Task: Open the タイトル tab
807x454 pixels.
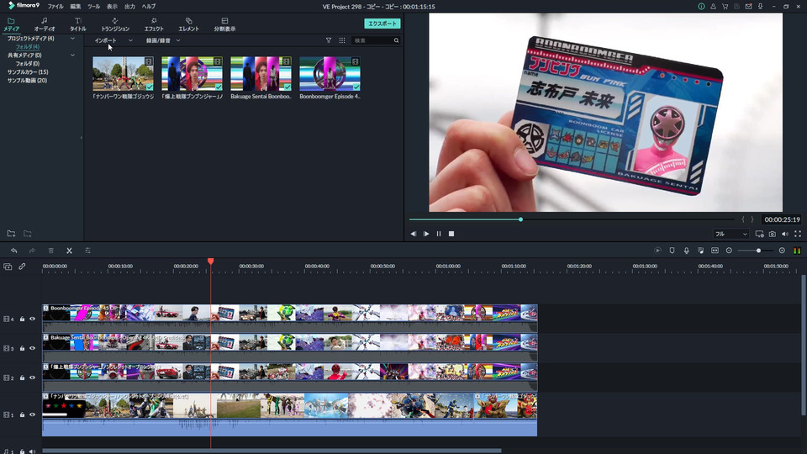Action: click(77, 24)
